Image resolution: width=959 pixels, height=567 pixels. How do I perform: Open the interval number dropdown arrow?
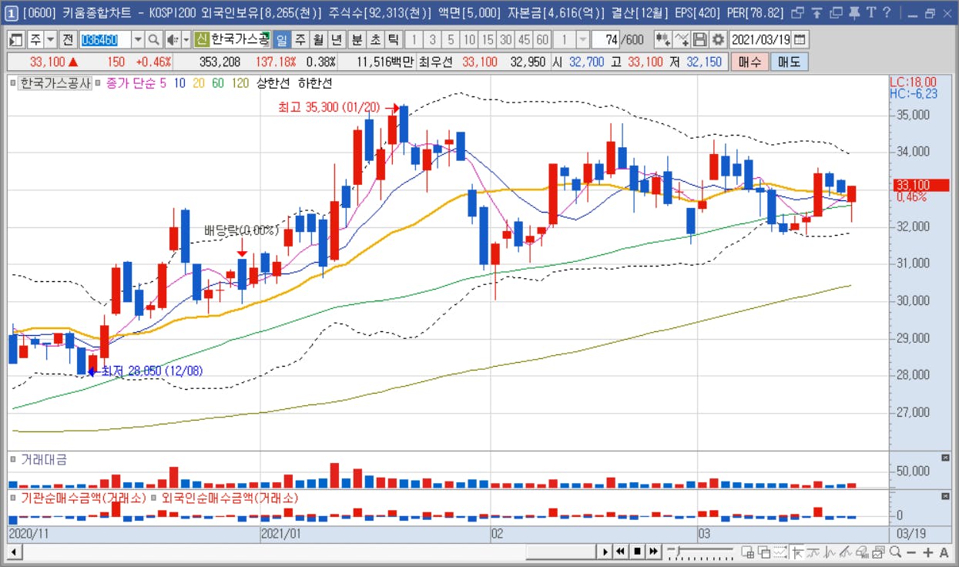pyautogui.click(x=583, y=39)
